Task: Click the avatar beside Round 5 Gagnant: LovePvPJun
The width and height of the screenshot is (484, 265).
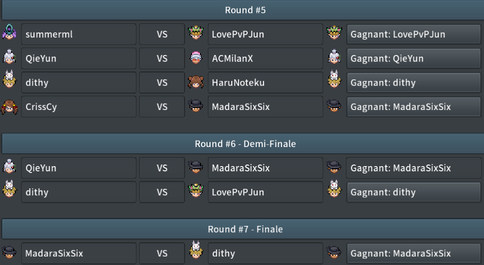Action: point(334,33)
